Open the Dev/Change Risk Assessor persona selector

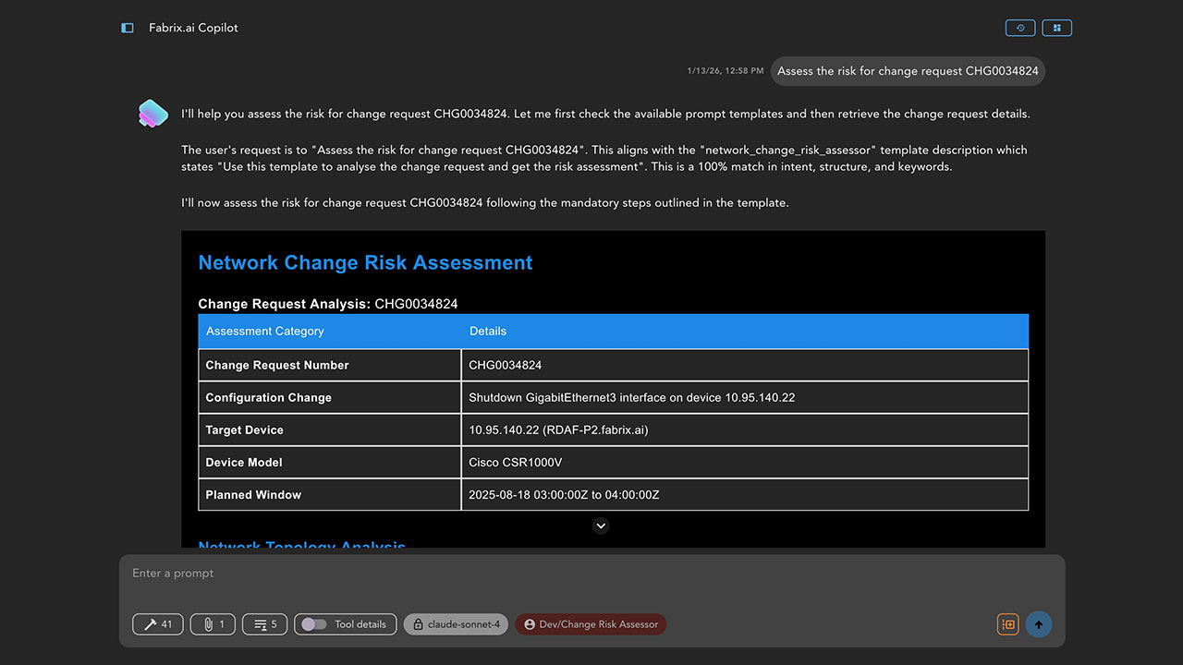(x=591, y=624)
